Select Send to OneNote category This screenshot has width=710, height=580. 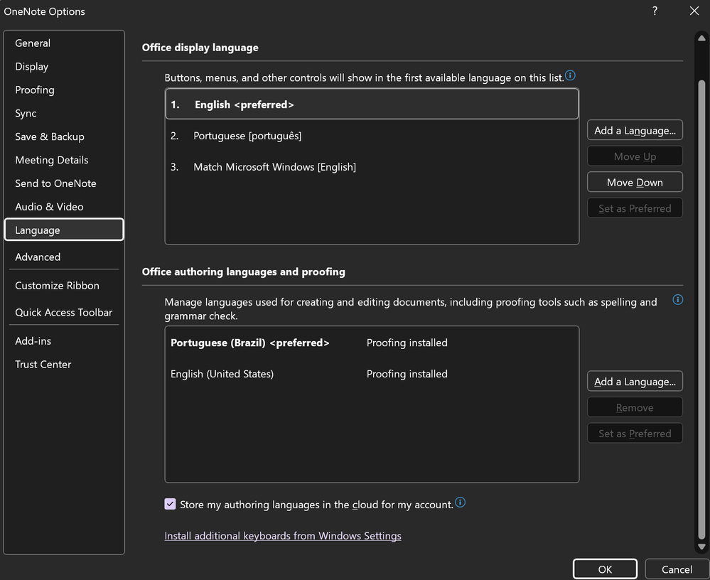64,183
